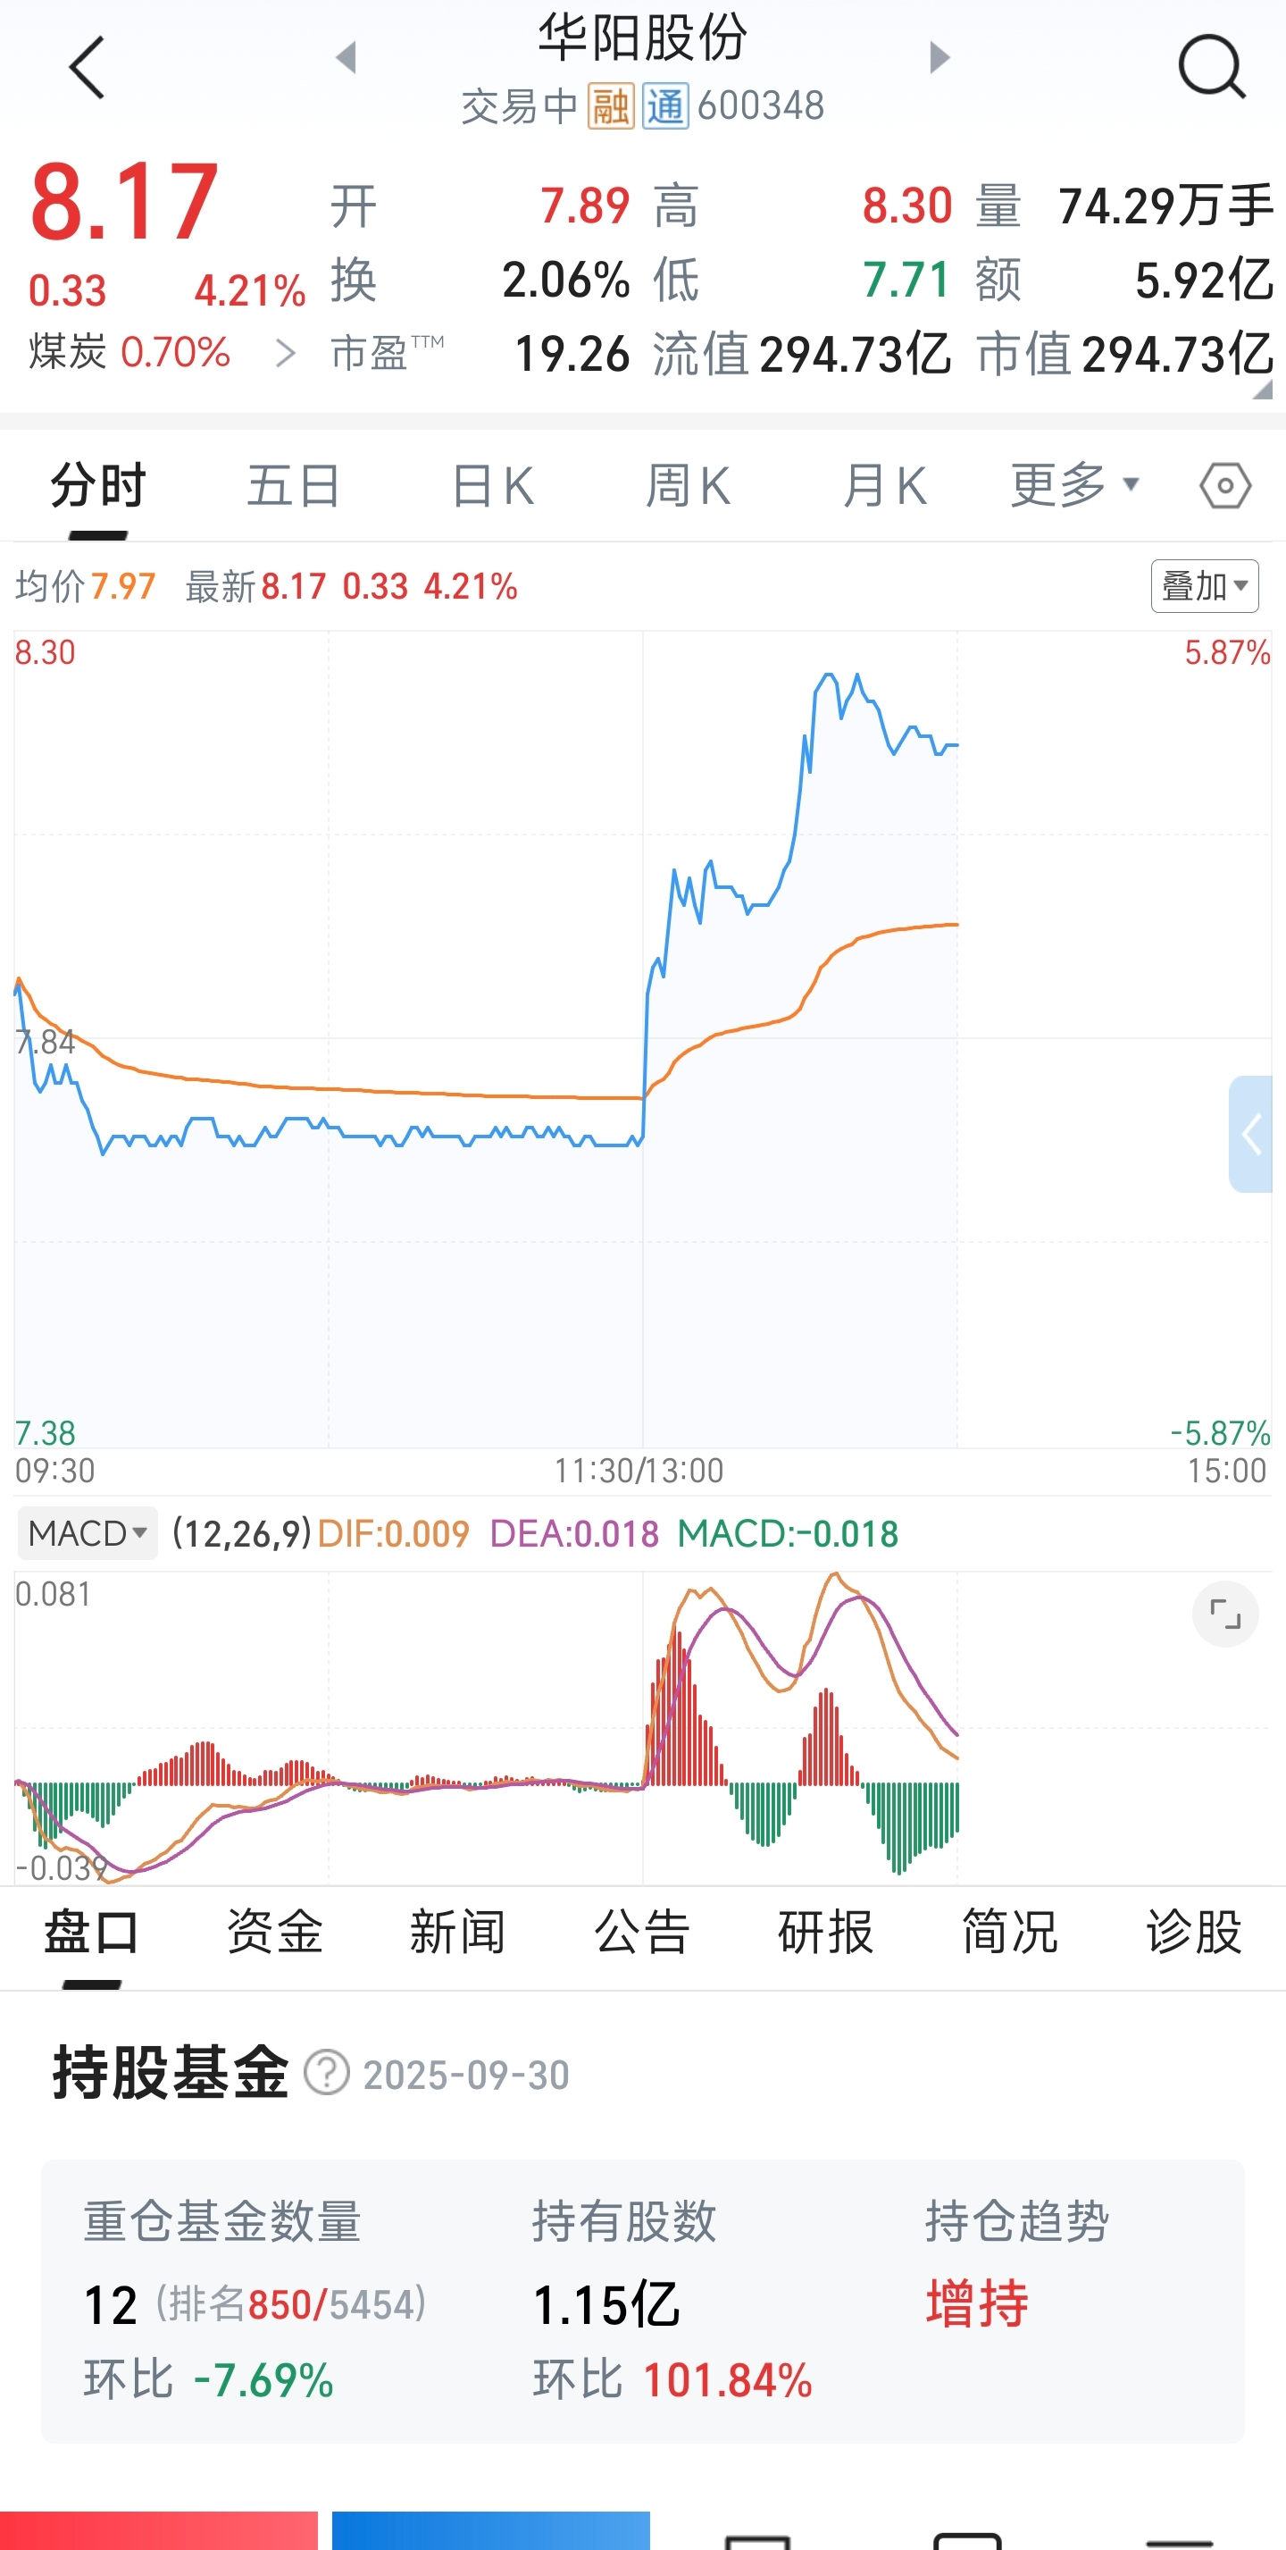1286x2550 pixels.
Task: Open the search magnifier icon
Action: (1210, 67)
